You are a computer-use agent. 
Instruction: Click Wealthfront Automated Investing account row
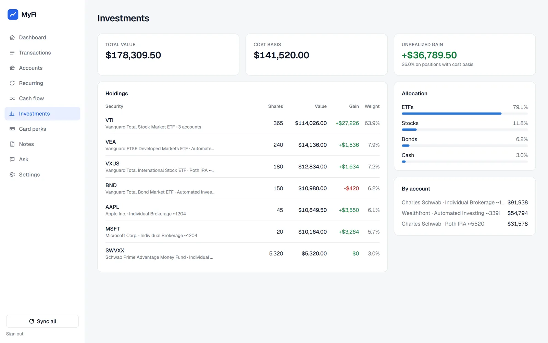[x=465, y=213]
